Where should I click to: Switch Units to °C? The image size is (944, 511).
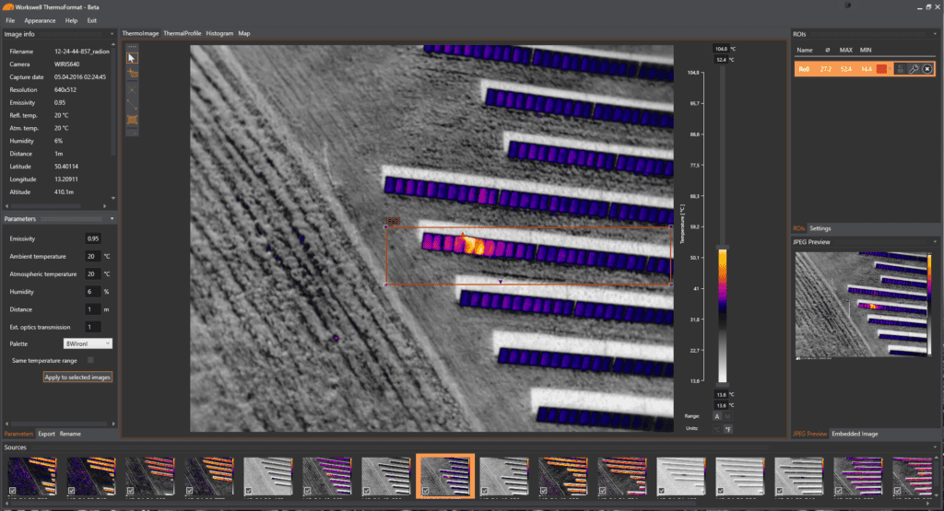717,429
